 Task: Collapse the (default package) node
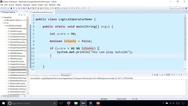[5, 26]
